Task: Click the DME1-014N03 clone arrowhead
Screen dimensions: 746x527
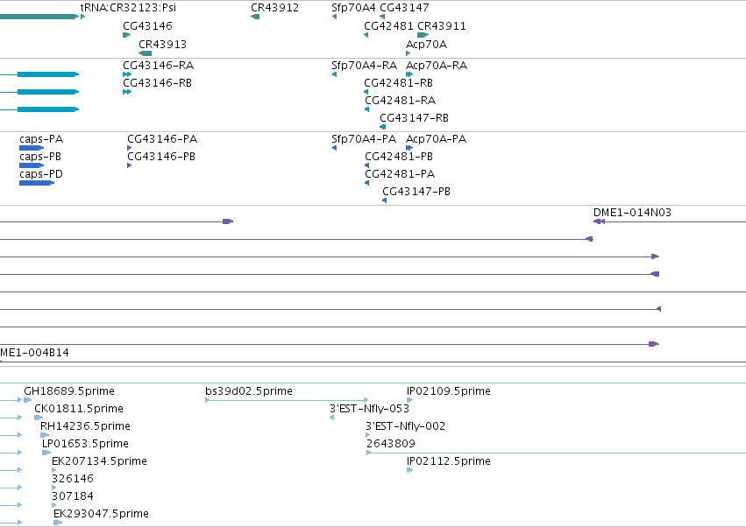Action: click(599, 221)
